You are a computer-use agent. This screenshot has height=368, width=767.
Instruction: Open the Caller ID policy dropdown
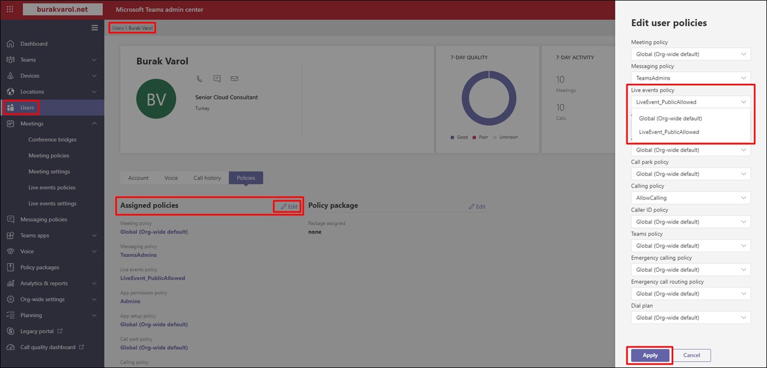coord(691,222)
